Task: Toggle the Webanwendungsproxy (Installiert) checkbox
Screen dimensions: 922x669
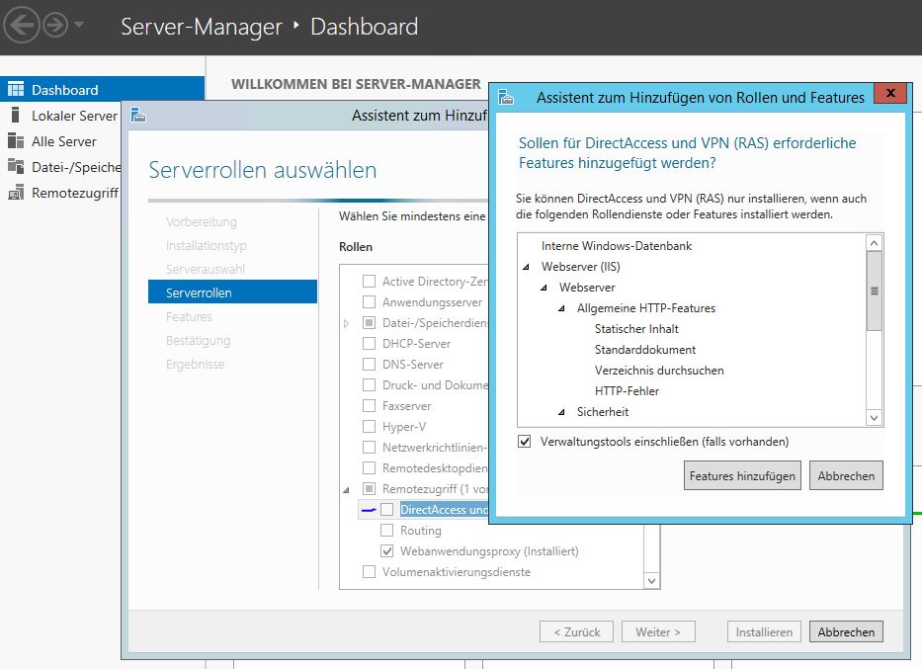Action: [x=386, y=550]
